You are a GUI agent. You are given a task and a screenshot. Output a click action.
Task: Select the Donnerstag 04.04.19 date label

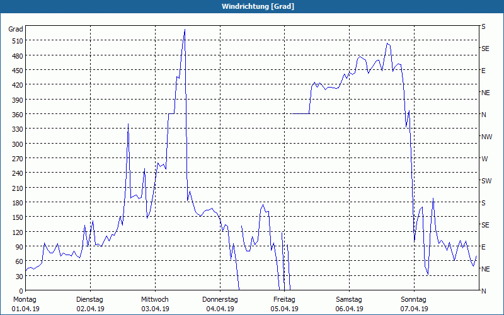[220, 304]
